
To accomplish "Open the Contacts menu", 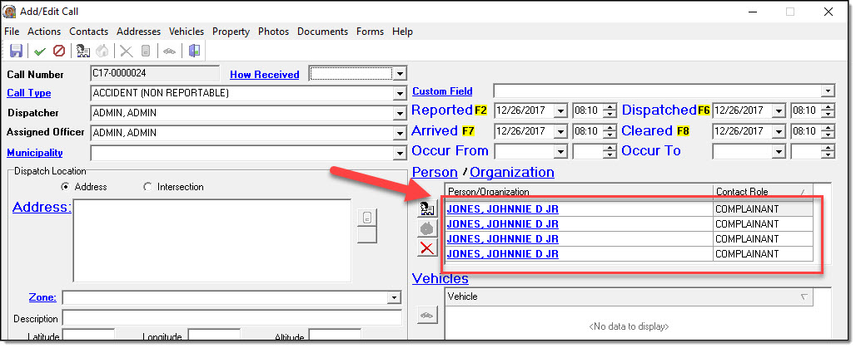I will click(88, 32).
